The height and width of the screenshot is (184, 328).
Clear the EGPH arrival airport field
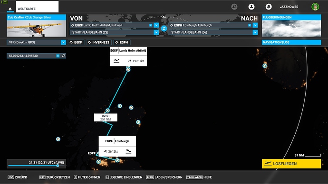click(250, 25)
